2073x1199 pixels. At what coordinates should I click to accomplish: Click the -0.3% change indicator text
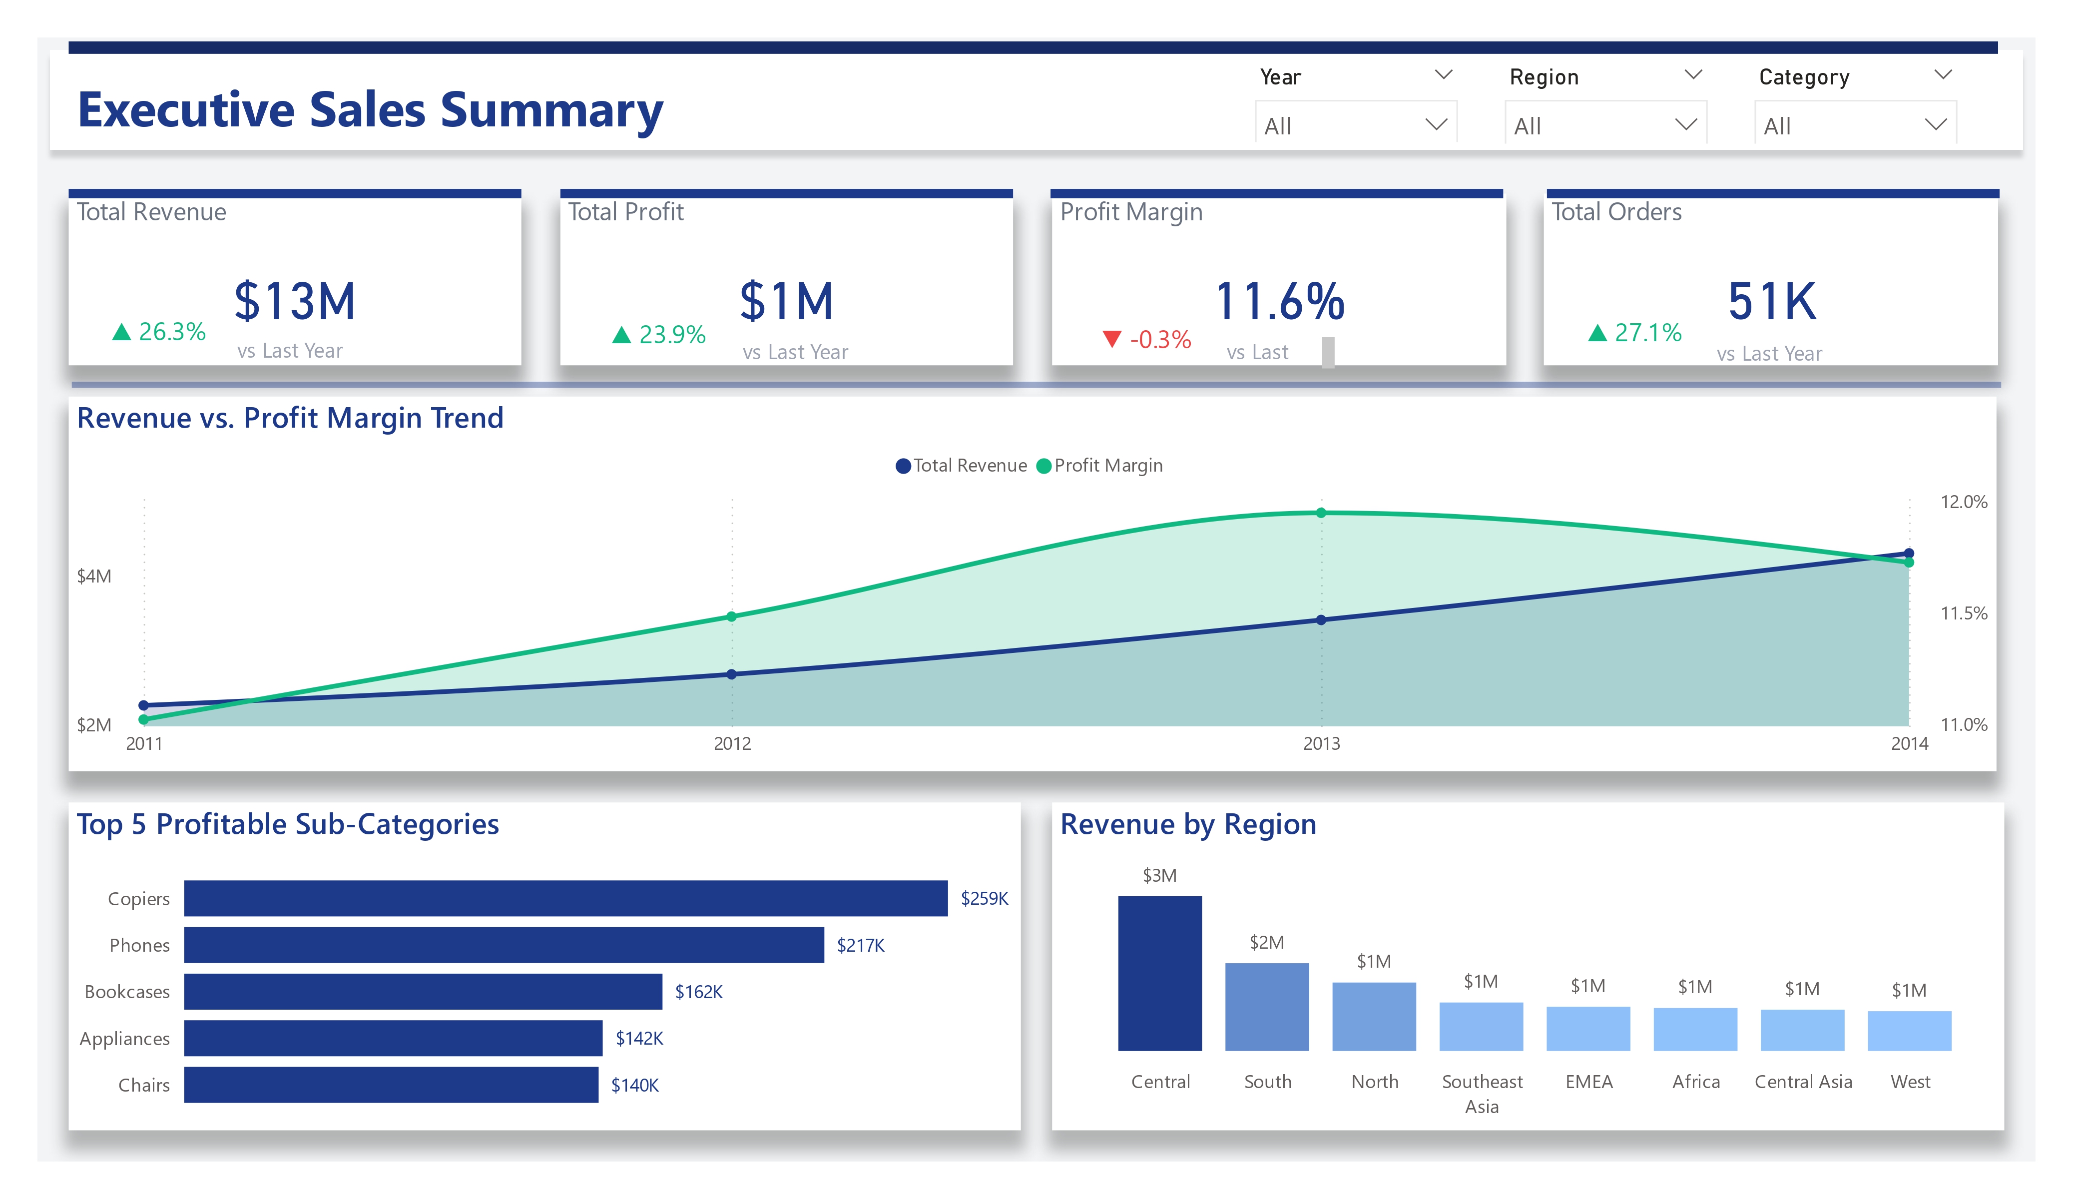1160,339
